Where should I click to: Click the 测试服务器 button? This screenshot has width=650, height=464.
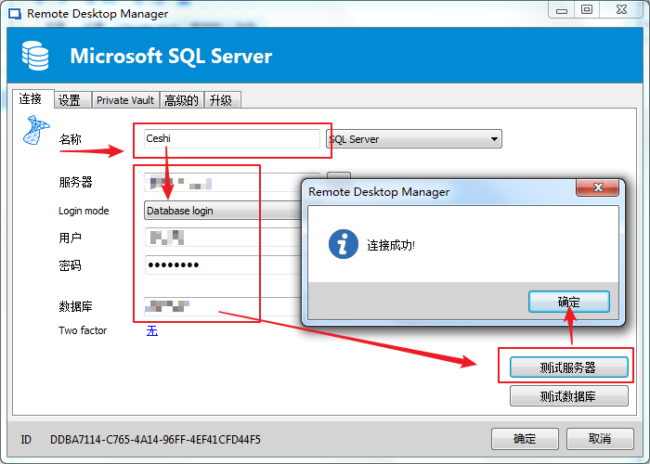point(568,367)
